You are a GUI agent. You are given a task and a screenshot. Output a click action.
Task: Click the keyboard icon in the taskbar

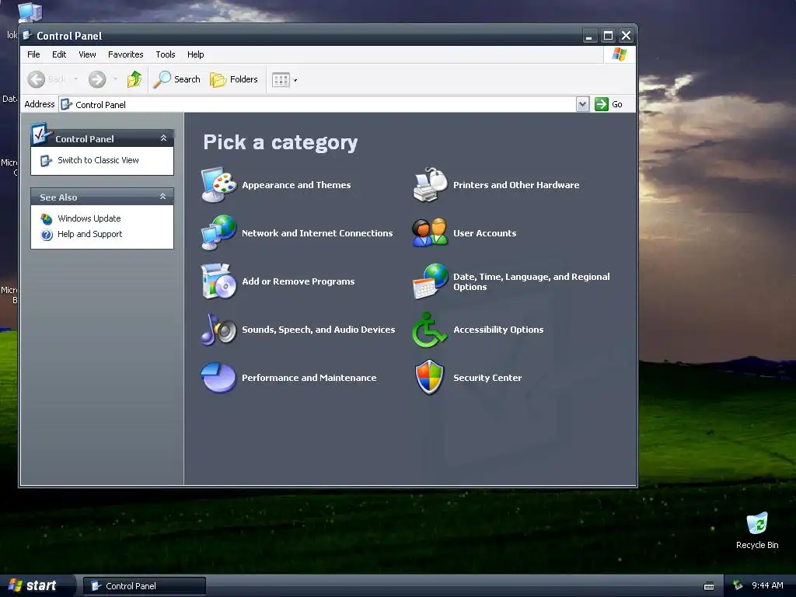point(709,586)
